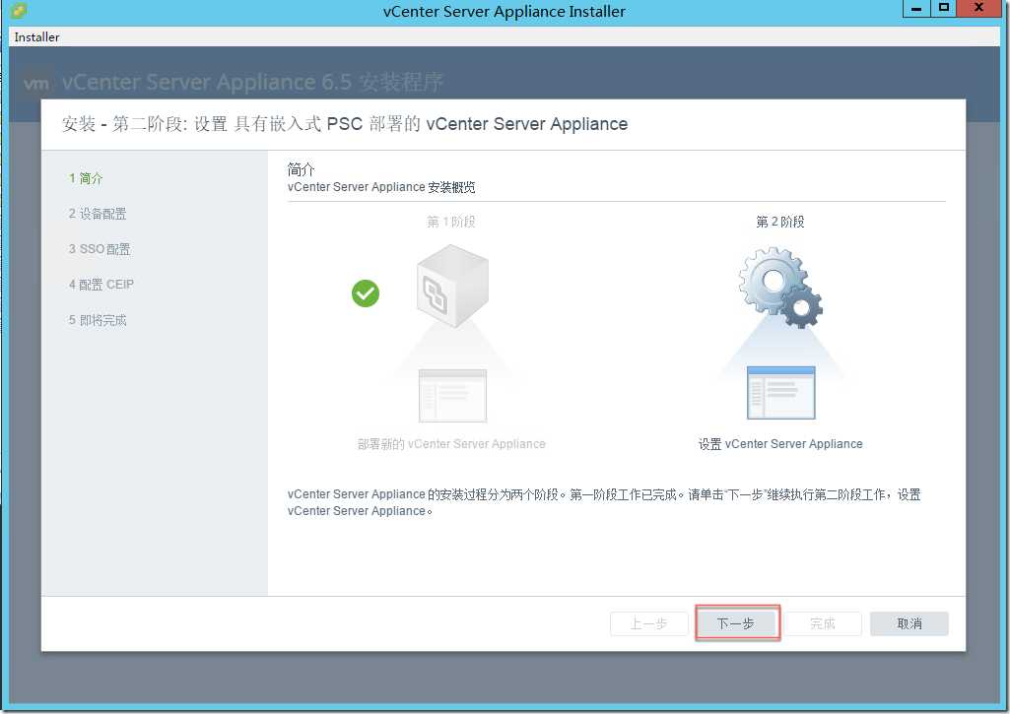Select step 1 简介 in sidebar
The image size is (1010, 714).
click(86, 178)
